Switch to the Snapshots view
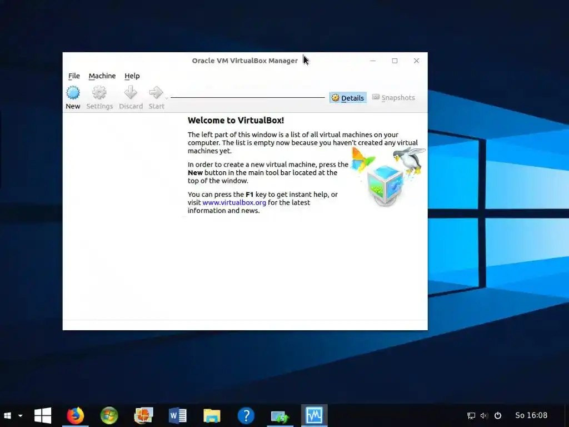This screenshot has height=427, width=569. pos(394,98)
